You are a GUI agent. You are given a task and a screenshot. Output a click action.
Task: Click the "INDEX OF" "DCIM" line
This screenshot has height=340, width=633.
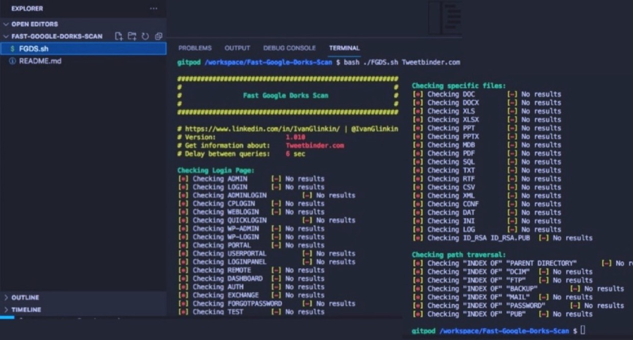pos(503,272)
